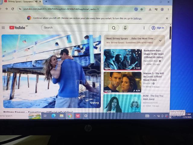The width and height of the screenshot is (193, 145).
Task: Click the Next: Britney Spears Baby One More Time text
Action: pos(131,39)
